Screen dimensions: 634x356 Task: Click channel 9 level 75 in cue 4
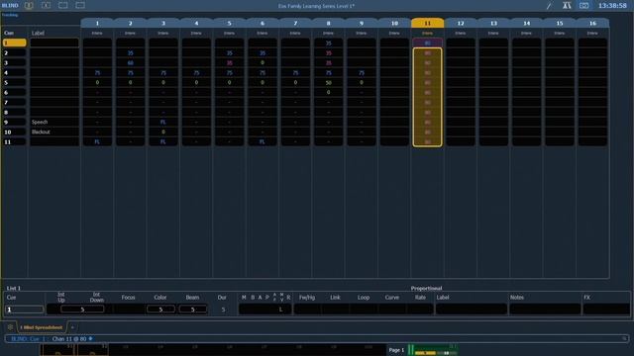click(x=362, y=72)
